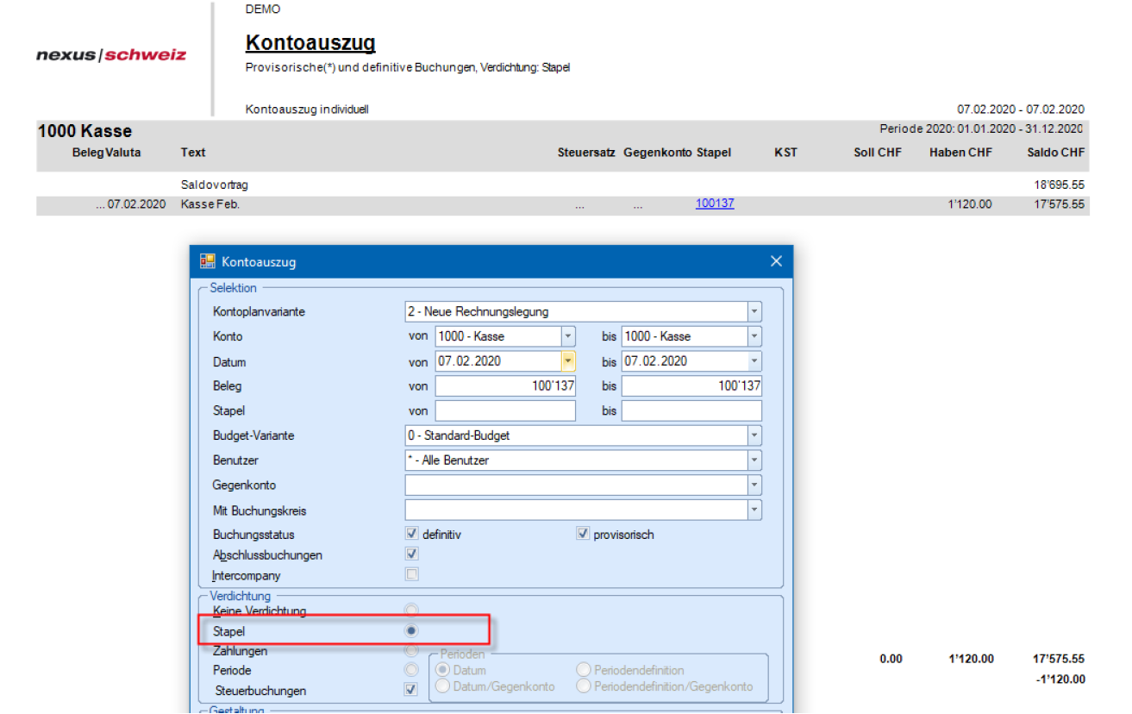Expand the Gegenkonto dropdown
The image size is (1132, 714).
pyautogui.click(x=754, y=485)
